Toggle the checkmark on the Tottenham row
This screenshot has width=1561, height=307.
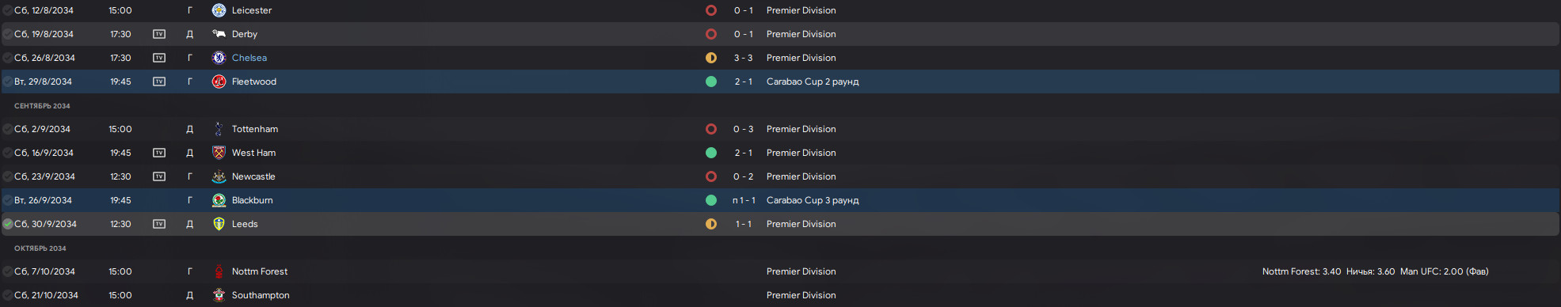(x=8, y=129)
